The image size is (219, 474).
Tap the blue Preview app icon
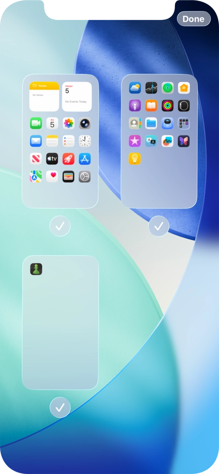coord(168,123)
